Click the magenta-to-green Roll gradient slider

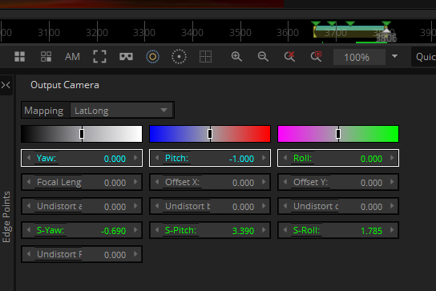pos(338,134)
